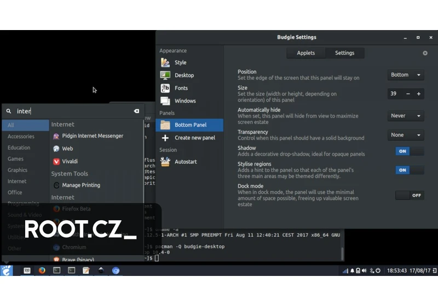The width and height of the screenshot is (438, 306).
Task: Open the Style appearance section
Action: click(x=189, y=62)
